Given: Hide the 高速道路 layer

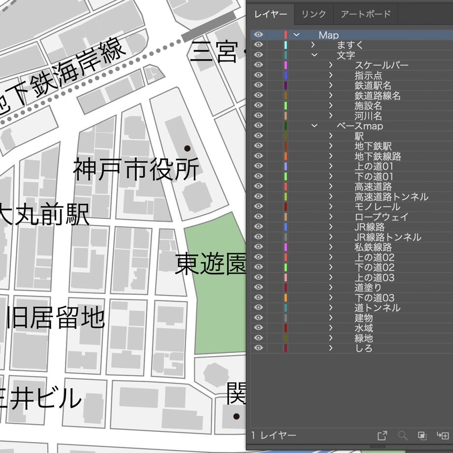Looking at the screenshot, I should point(259,186).
